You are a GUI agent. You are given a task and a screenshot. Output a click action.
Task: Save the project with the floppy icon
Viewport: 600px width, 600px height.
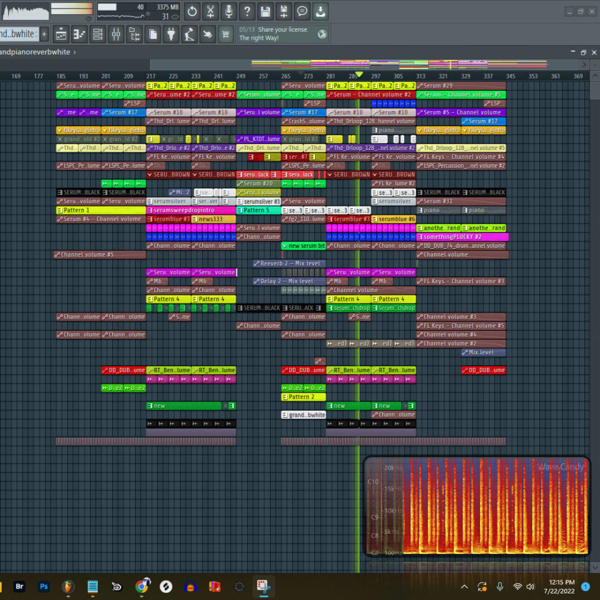click(x=266, y=11)
